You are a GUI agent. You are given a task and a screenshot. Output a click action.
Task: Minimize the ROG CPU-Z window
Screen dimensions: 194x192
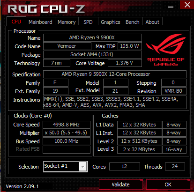pyautogui.click(x=171, y=7)
